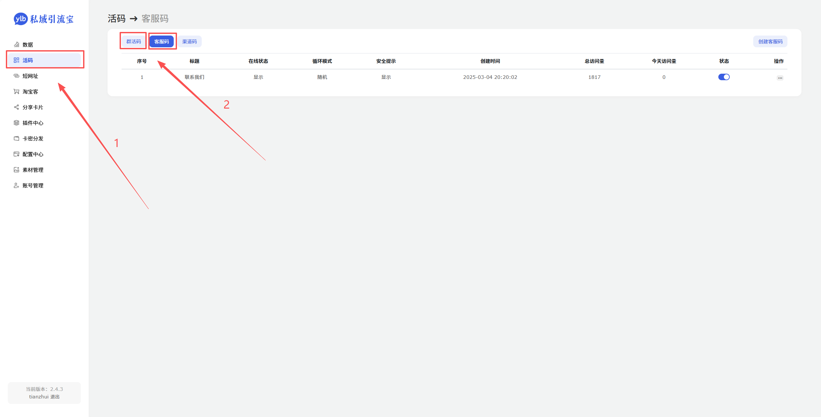
Task: Click the 活码 grid icon in sidebar
Action: click(16, 60)
